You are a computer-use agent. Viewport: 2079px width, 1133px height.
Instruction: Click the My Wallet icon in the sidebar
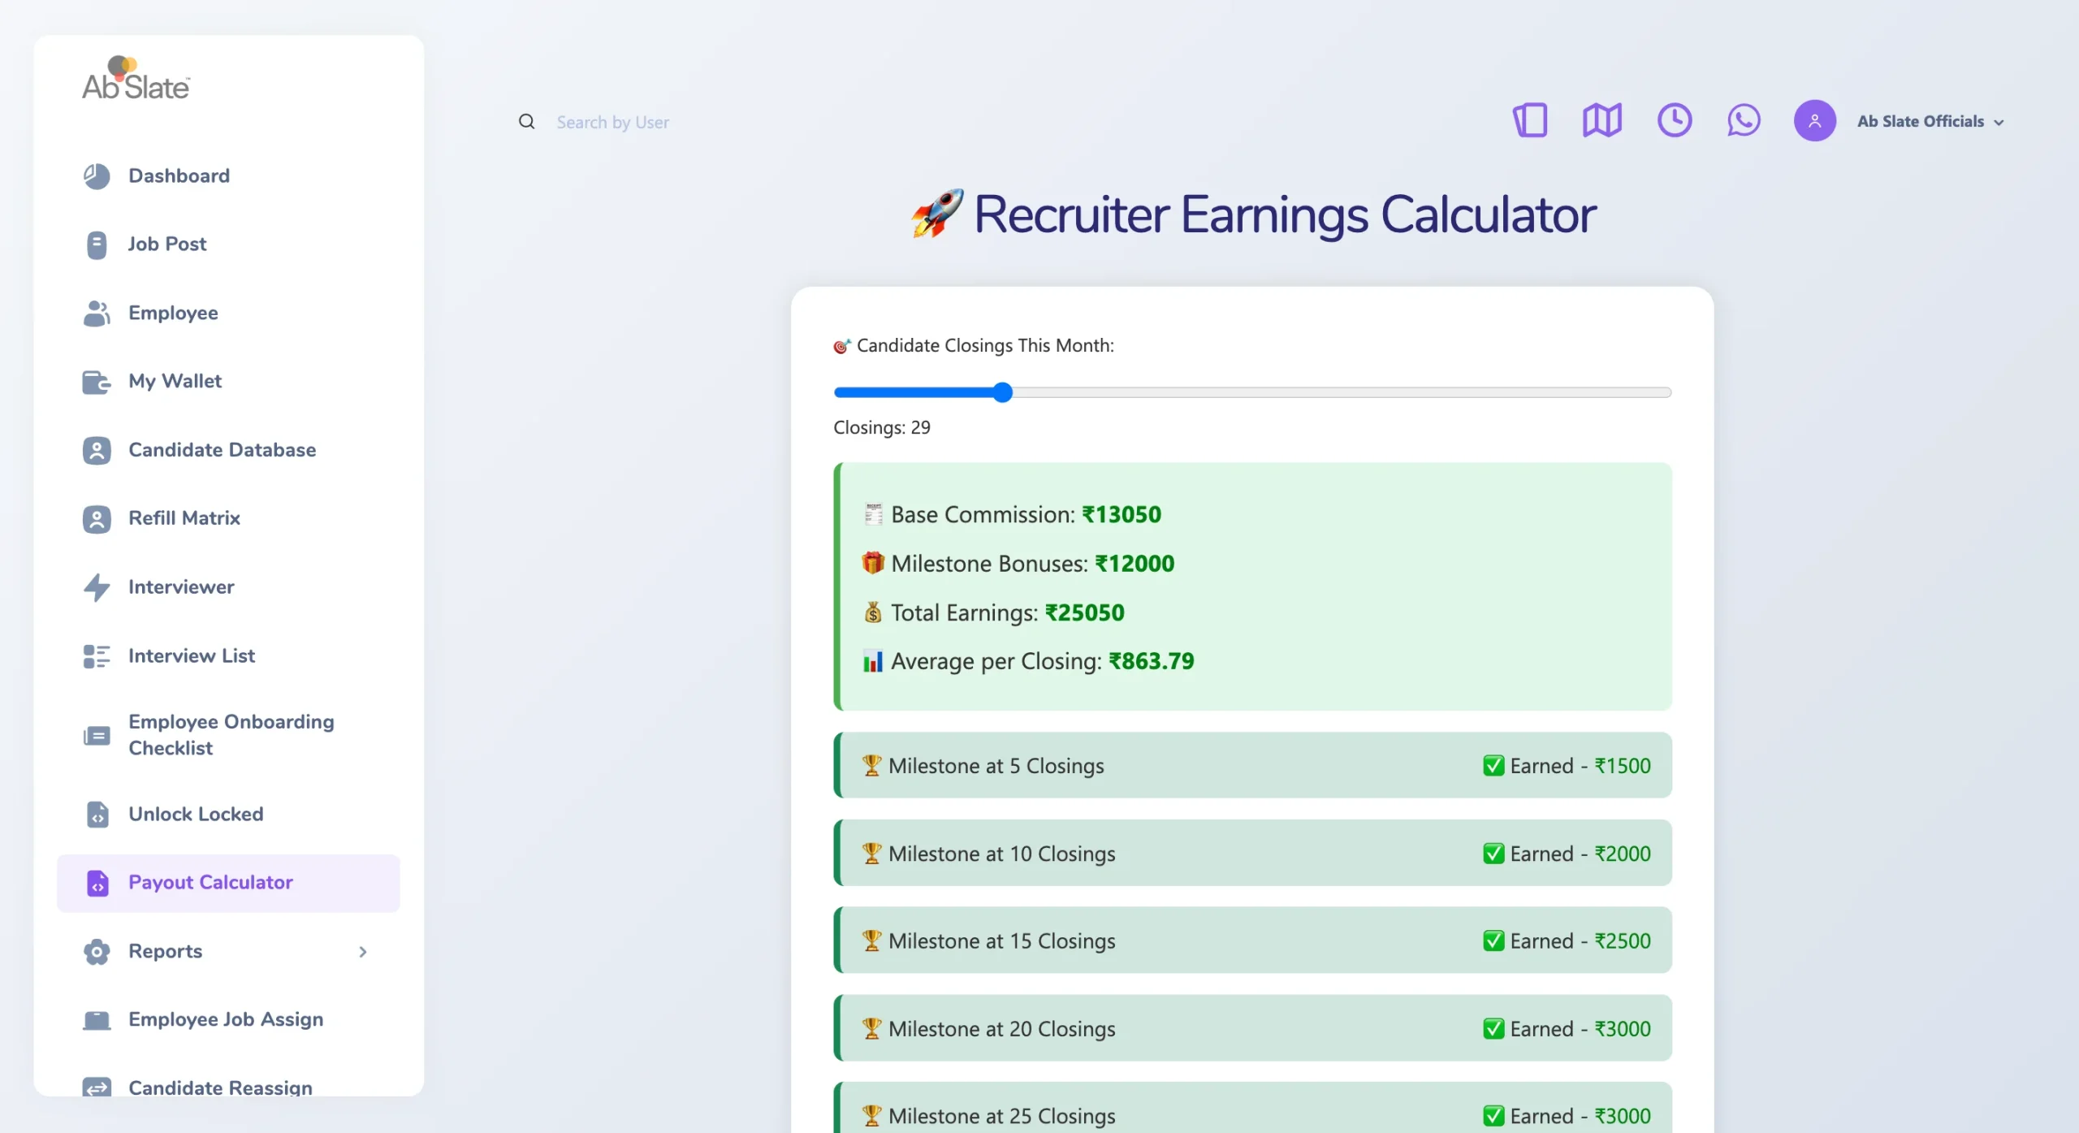click(96, 382)
